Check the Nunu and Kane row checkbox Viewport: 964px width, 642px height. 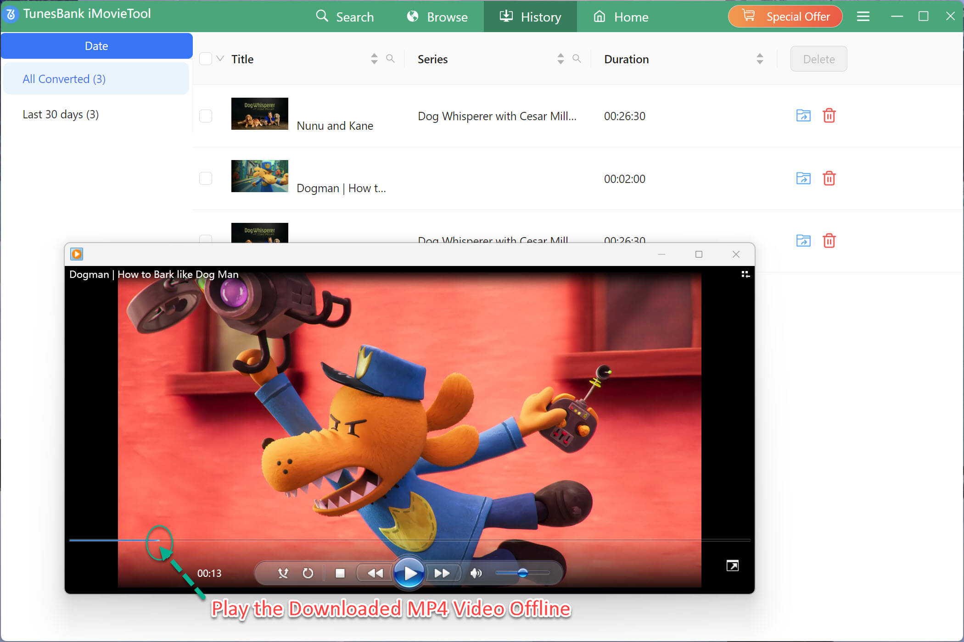(x=205, y=116)
